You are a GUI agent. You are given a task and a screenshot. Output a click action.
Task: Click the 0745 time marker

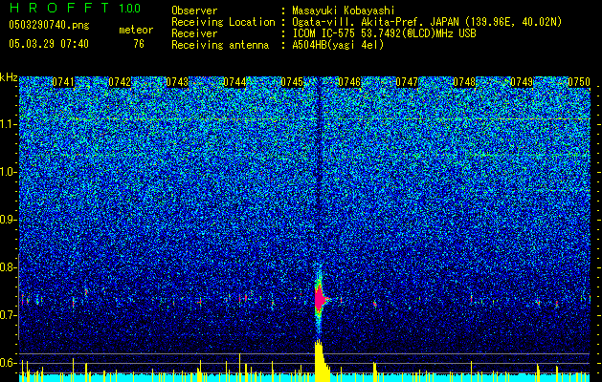[292, 82]
